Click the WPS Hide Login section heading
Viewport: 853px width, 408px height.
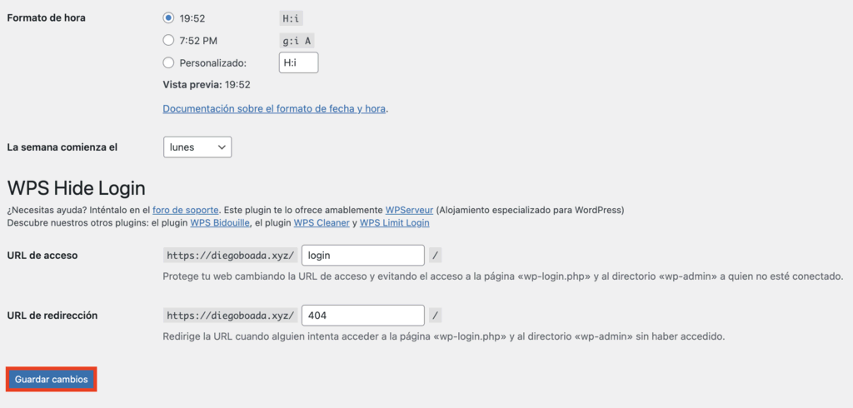pos(76,187)
